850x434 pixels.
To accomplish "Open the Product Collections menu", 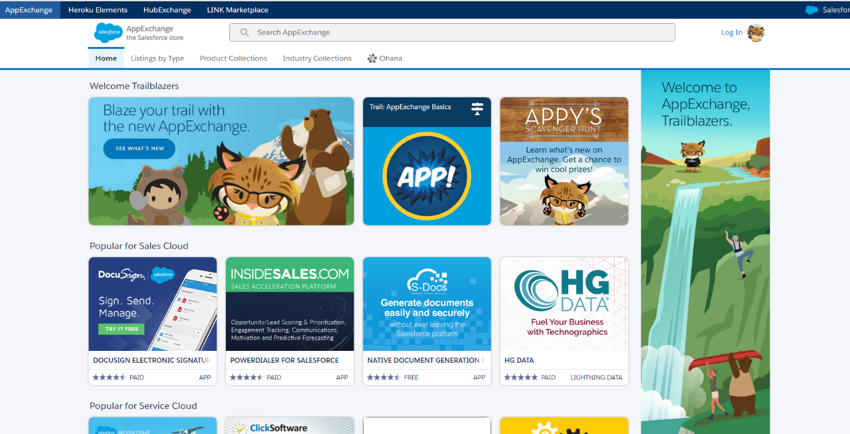I will [x=234, y=58].
